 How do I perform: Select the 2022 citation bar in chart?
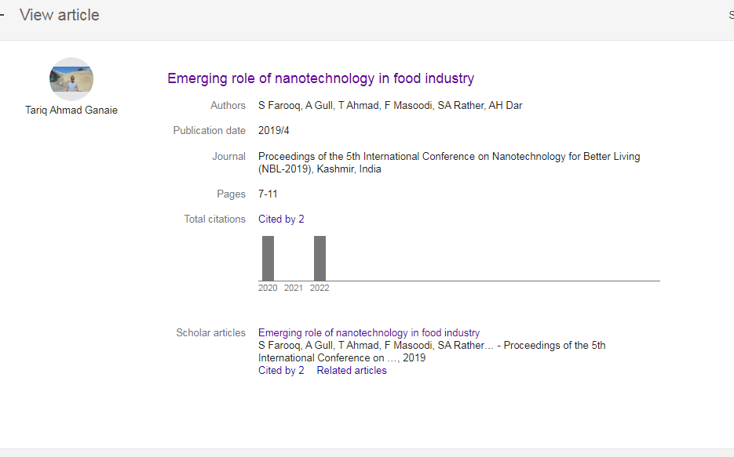(x=320, y=258)
